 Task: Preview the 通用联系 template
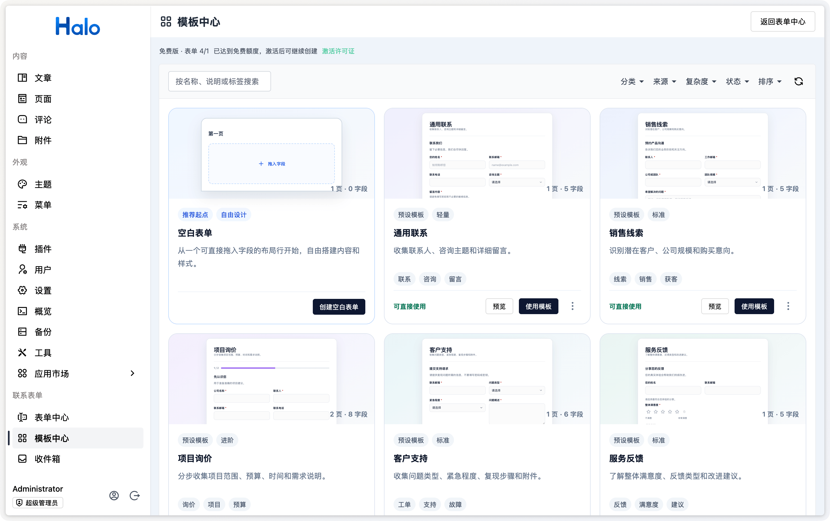(x=499, y=306)
